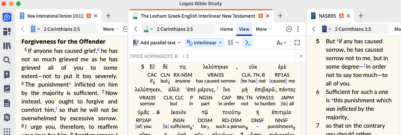
Task: Close the NASB95 tab
Action: pos(348,16)
